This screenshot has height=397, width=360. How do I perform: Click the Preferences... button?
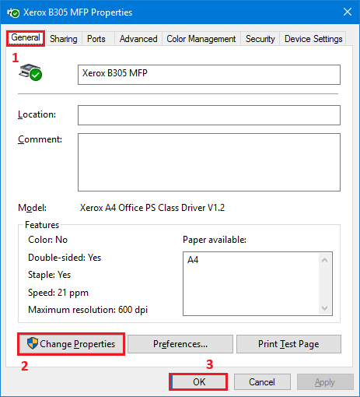coord(180,344)
